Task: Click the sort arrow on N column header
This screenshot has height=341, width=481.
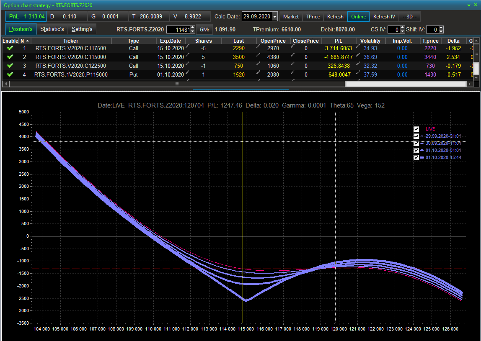Action: coord(27,41)
